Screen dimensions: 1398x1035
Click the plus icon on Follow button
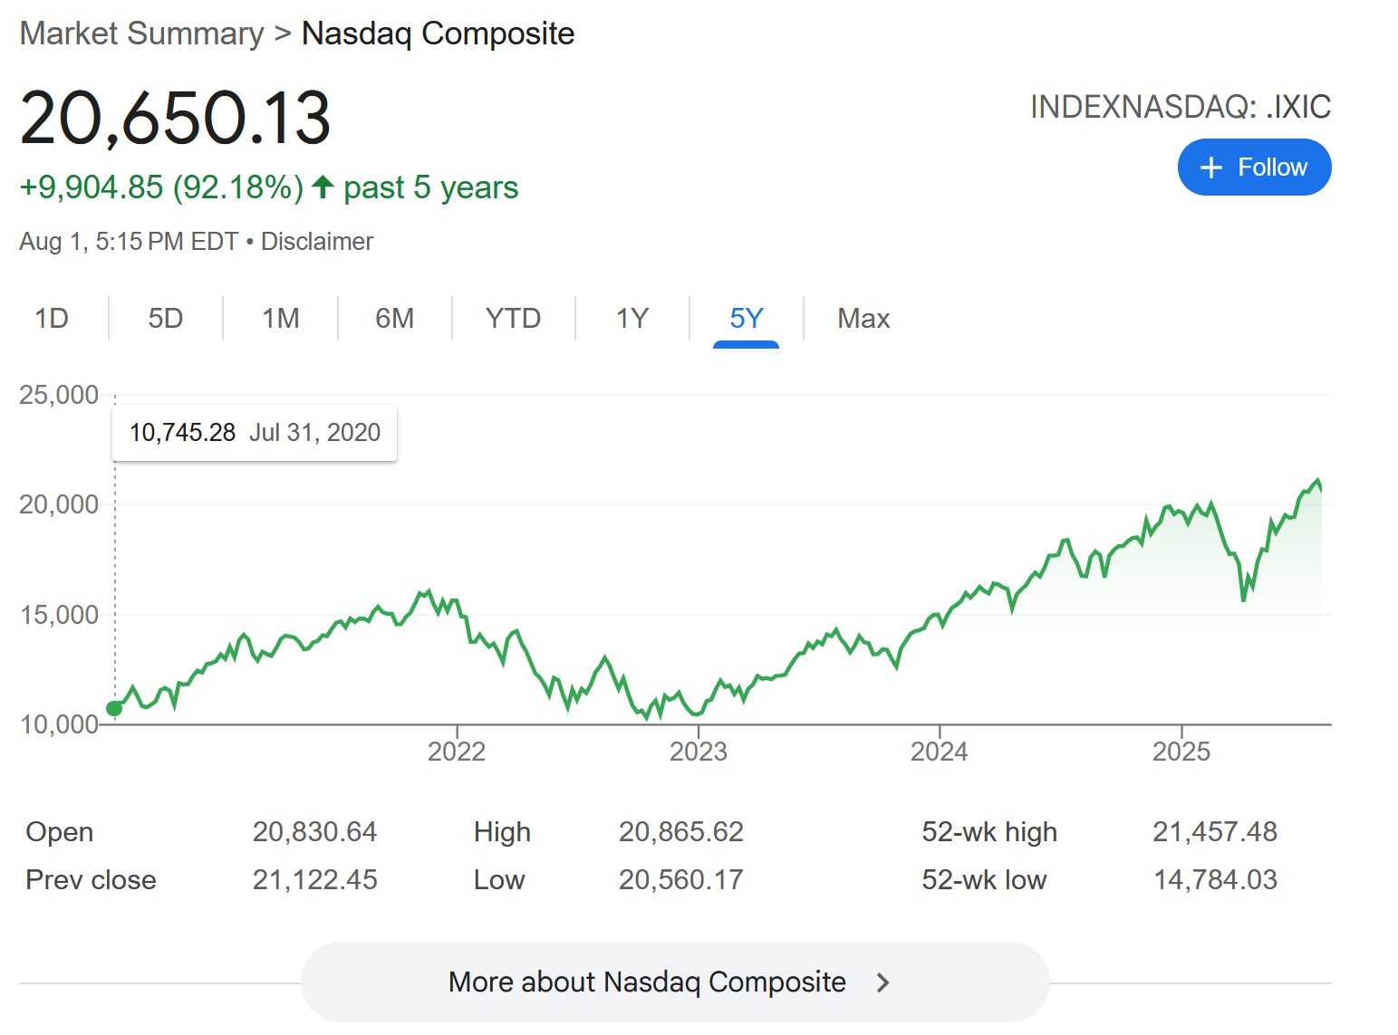coord(1210,168)
